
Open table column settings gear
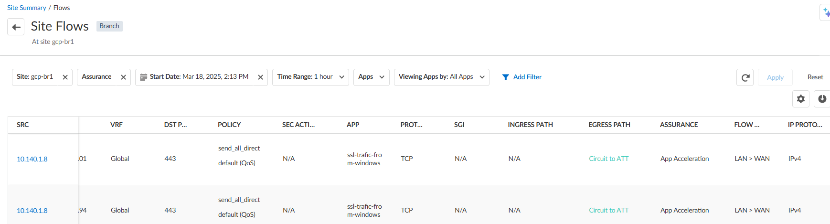801,99
